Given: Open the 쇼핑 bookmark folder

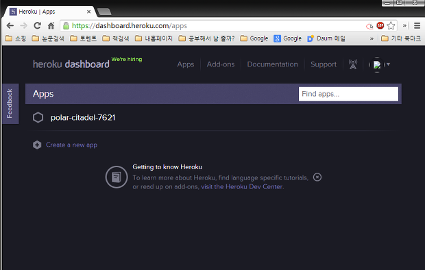Looking at the screenshot, I should [16, 38].
